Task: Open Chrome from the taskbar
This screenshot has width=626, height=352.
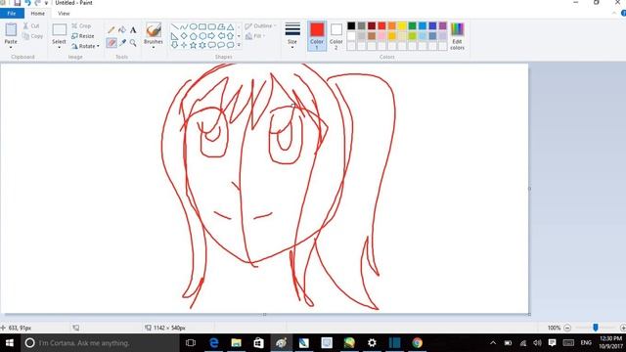Action: click(418, 343)
